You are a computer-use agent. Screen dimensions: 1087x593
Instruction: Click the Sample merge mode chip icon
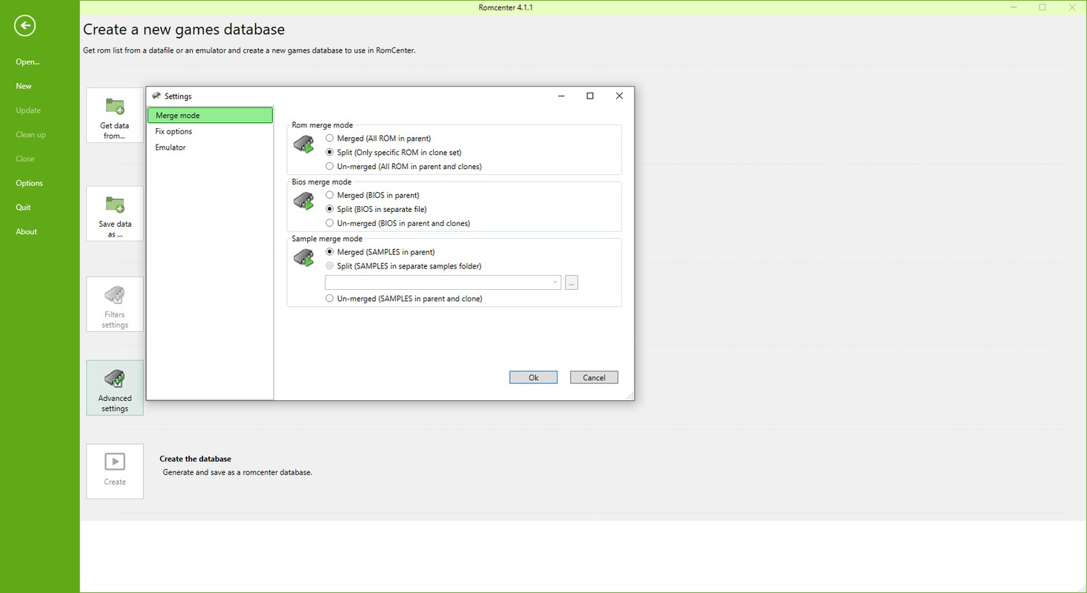coord(304,258)
